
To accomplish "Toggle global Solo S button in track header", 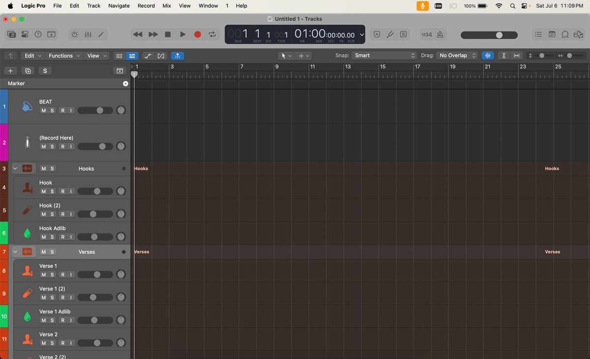I will coord(45,71).
